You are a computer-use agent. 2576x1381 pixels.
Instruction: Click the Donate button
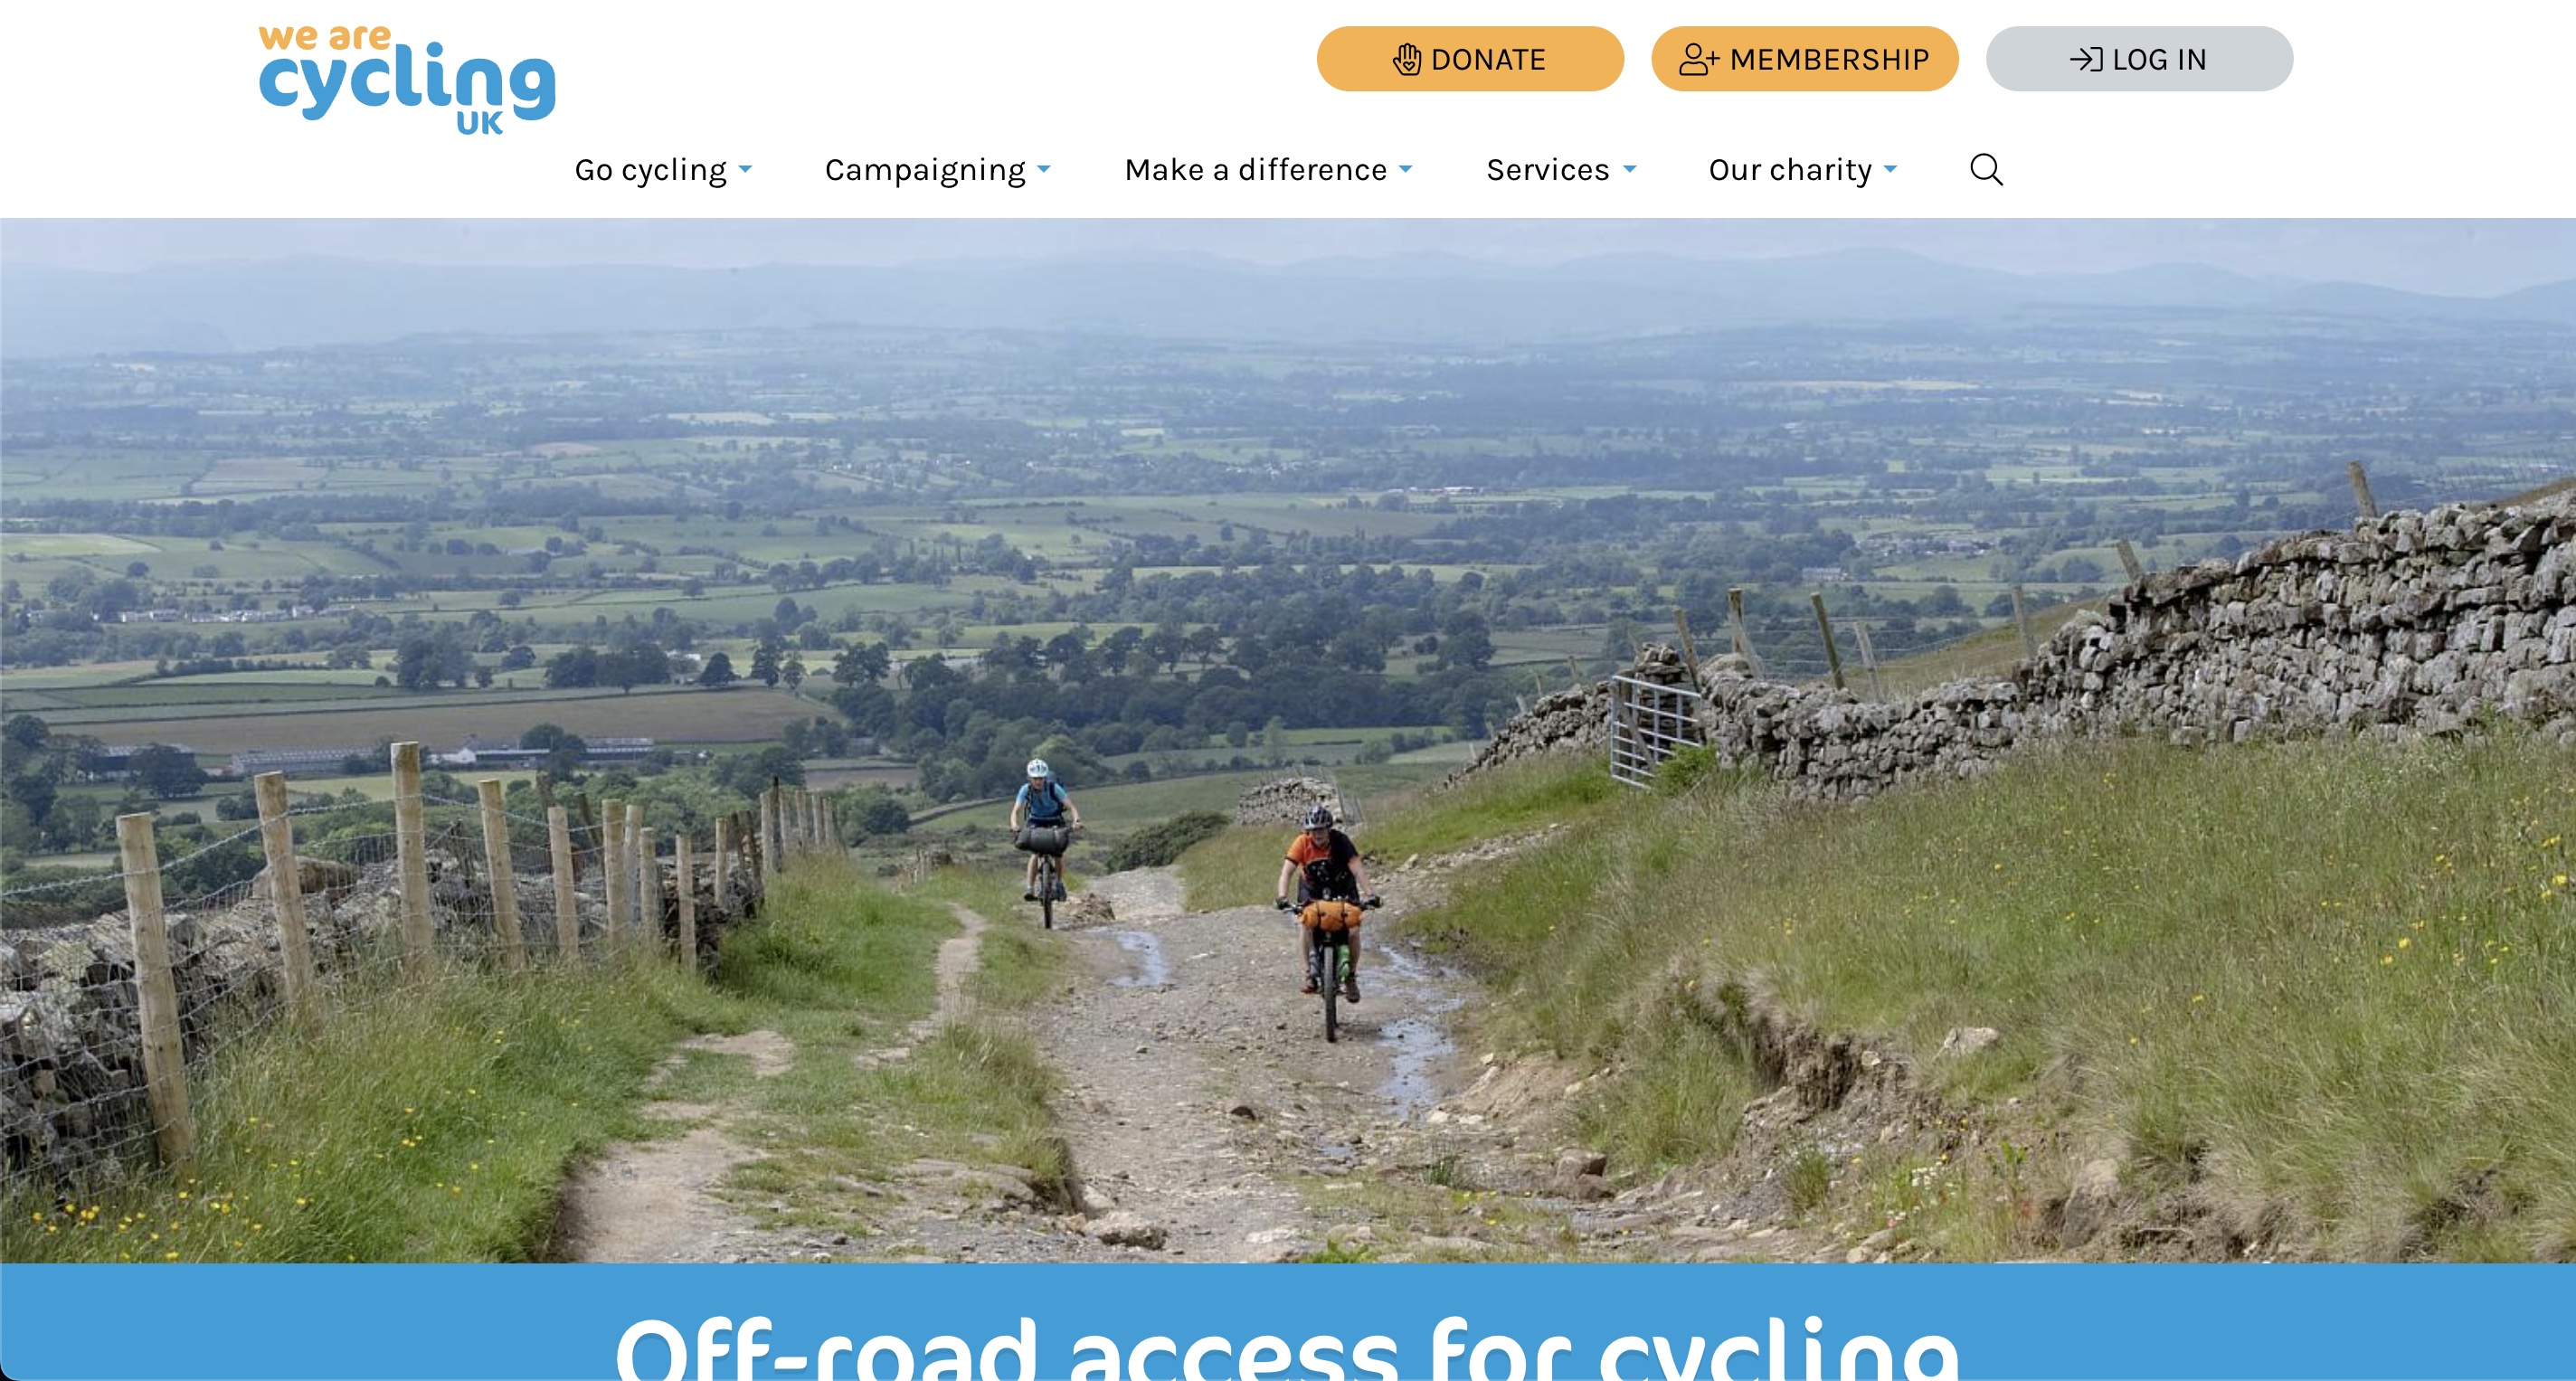pyautogui.click(x=1470, y=59)
